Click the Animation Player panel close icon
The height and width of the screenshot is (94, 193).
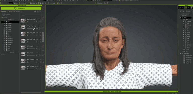(x=176, y=91)
